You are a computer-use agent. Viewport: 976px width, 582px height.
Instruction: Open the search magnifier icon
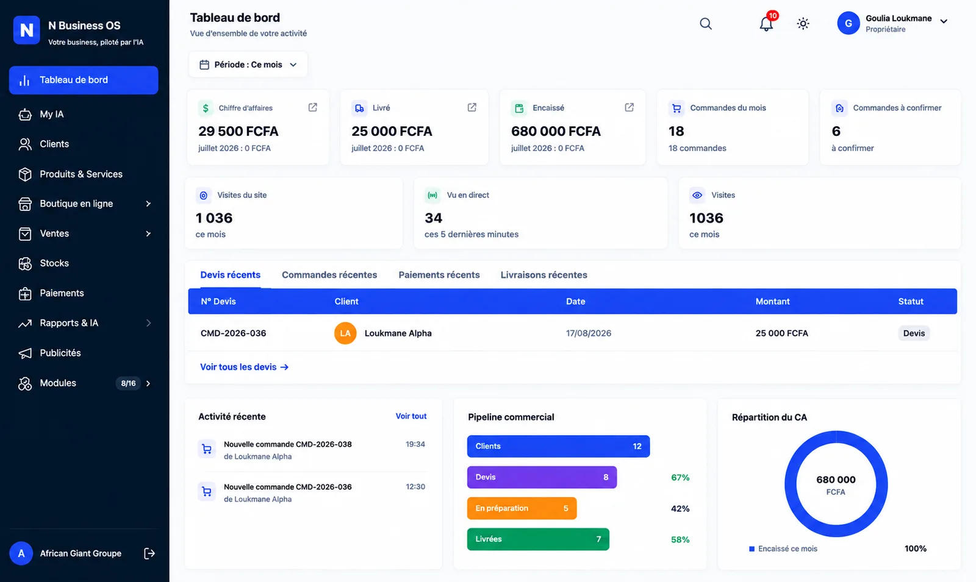706,24
